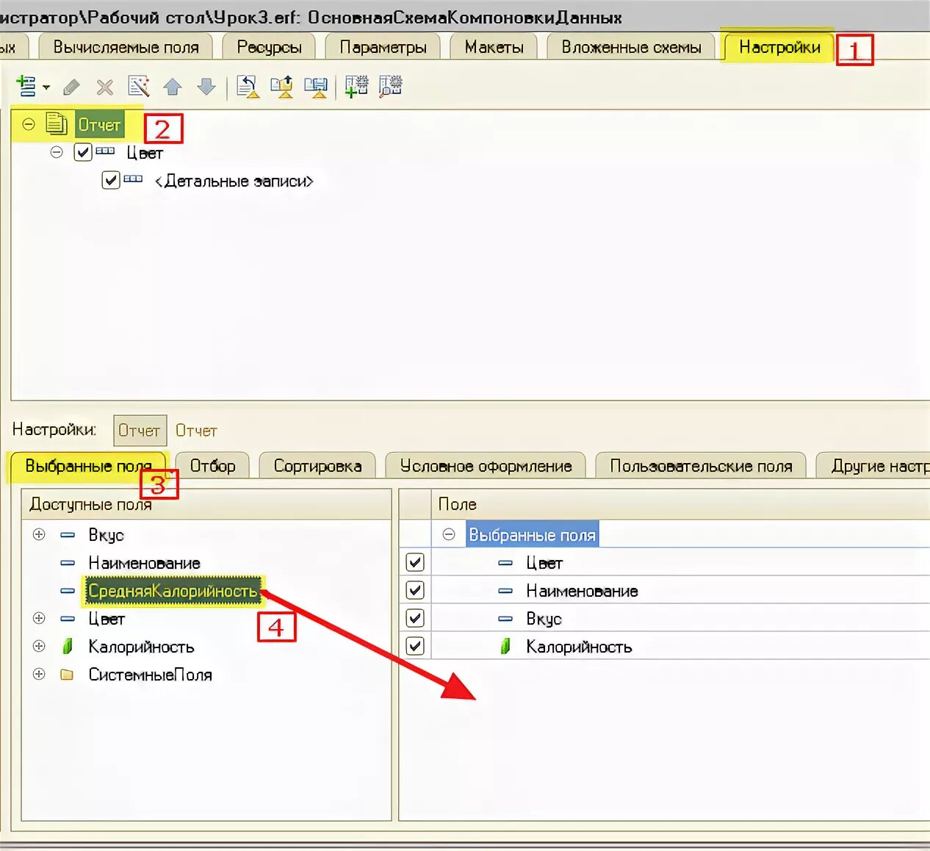
Task: Switch to the Отбор tab
Action: 212,466
